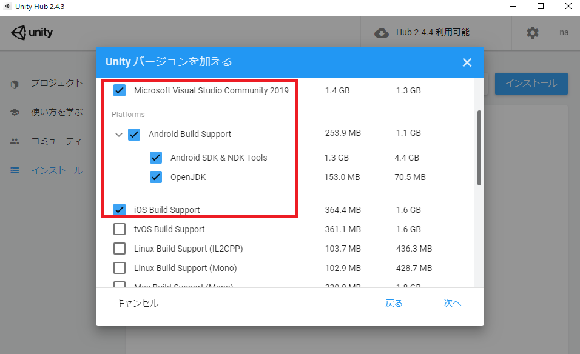Click the 次へ button
The height and width of the screenshot is (354, 580).
tap(452, 302)
